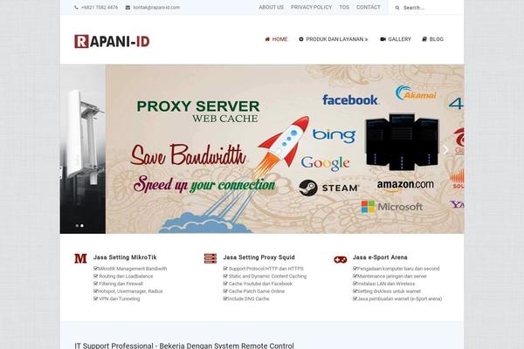Click the facebook logo in banner
The height and width of the screenshot is (349, 524).
coord(350,99)
